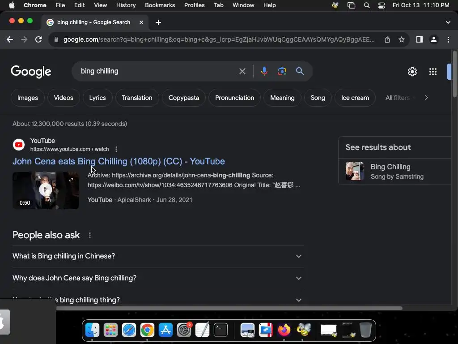Open a new tab with plus button
This screenshot has height=344, width=458.
click(158, 22)
